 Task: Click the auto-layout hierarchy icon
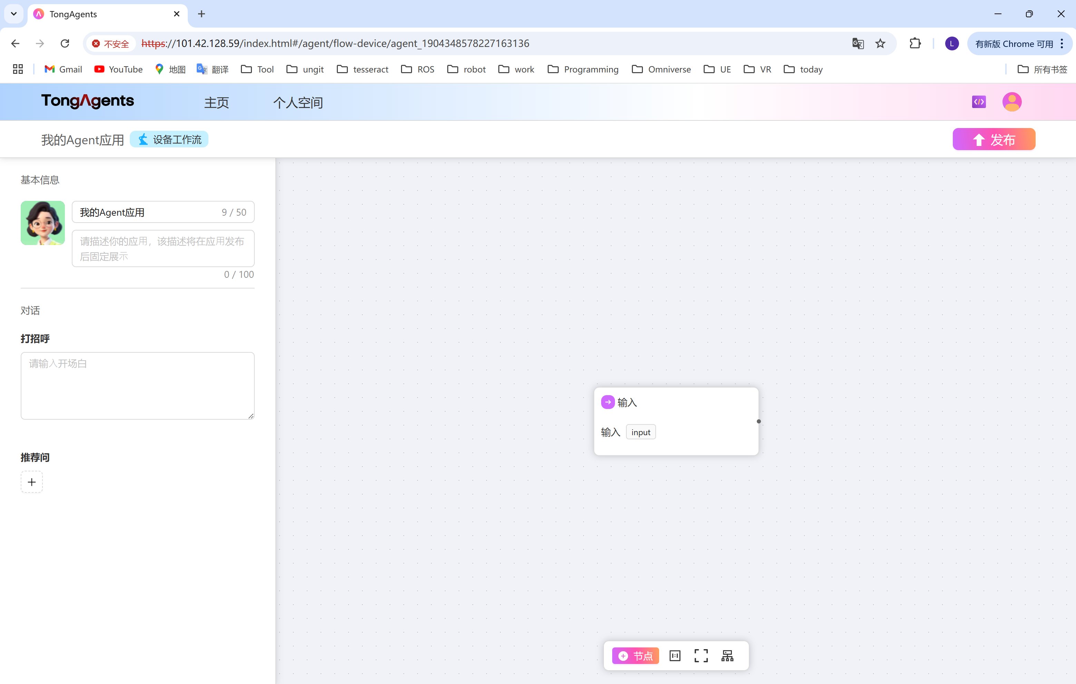coord(727,656)
